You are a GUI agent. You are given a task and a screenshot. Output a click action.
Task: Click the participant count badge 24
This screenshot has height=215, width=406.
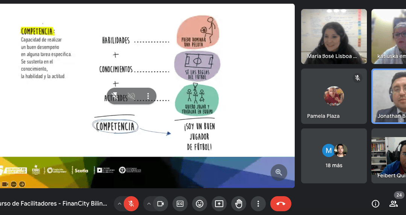click(399, 195)
